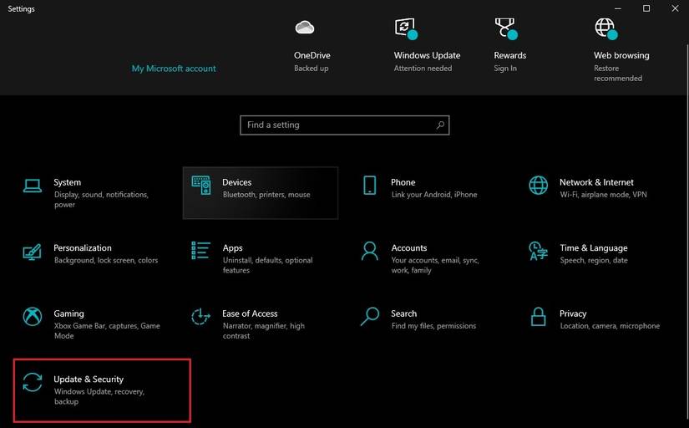
Task: Open the Apps list icon
Action: 200,251
